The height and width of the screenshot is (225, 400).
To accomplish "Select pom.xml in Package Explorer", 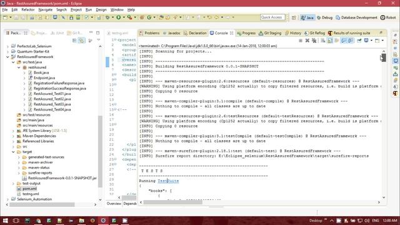I will (29, 189).
